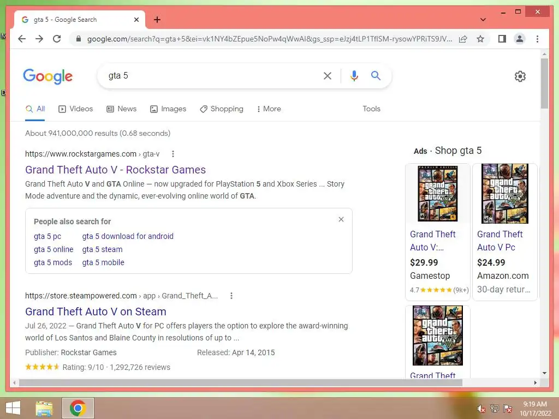Switch to the Shopping tab
The height and width of the screenshot is (419, 559).
coord(222,109)
